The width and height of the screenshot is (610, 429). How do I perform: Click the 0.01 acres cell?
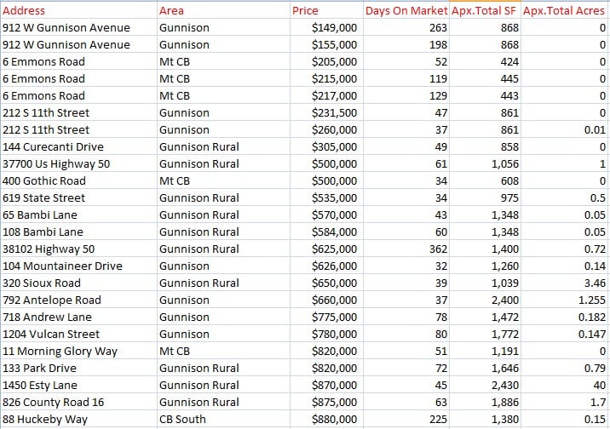(x=565, y=129)
